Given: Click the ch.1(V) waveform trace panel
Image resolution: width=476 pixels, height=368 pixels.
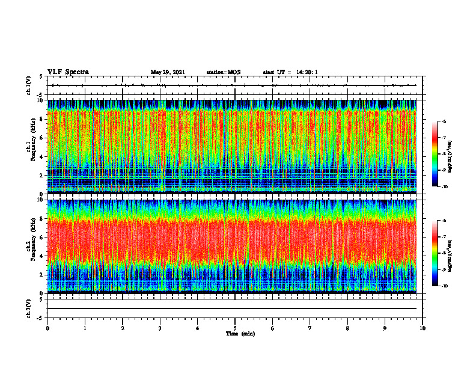Looking at the screenshot, I should 235,85.
